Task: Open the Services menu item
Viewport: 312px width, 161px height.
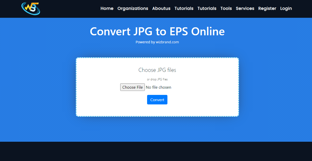Action: click(x=245, y=9)
